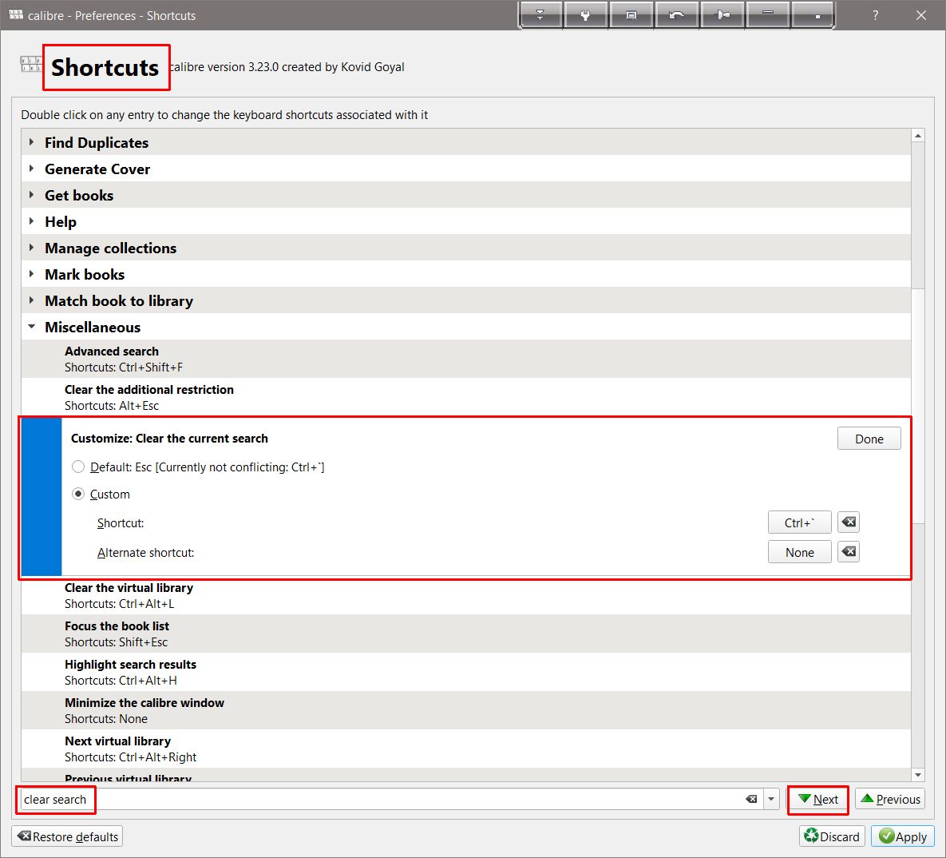Click the rectangle window icon in the title bar toolbar
Screen dimensions: 946x858
coord(631,14)
